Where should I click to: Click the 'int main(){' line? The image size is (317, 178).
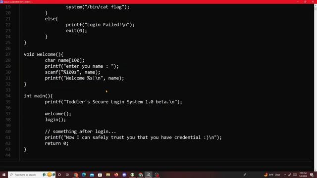[x=38, y=96]
